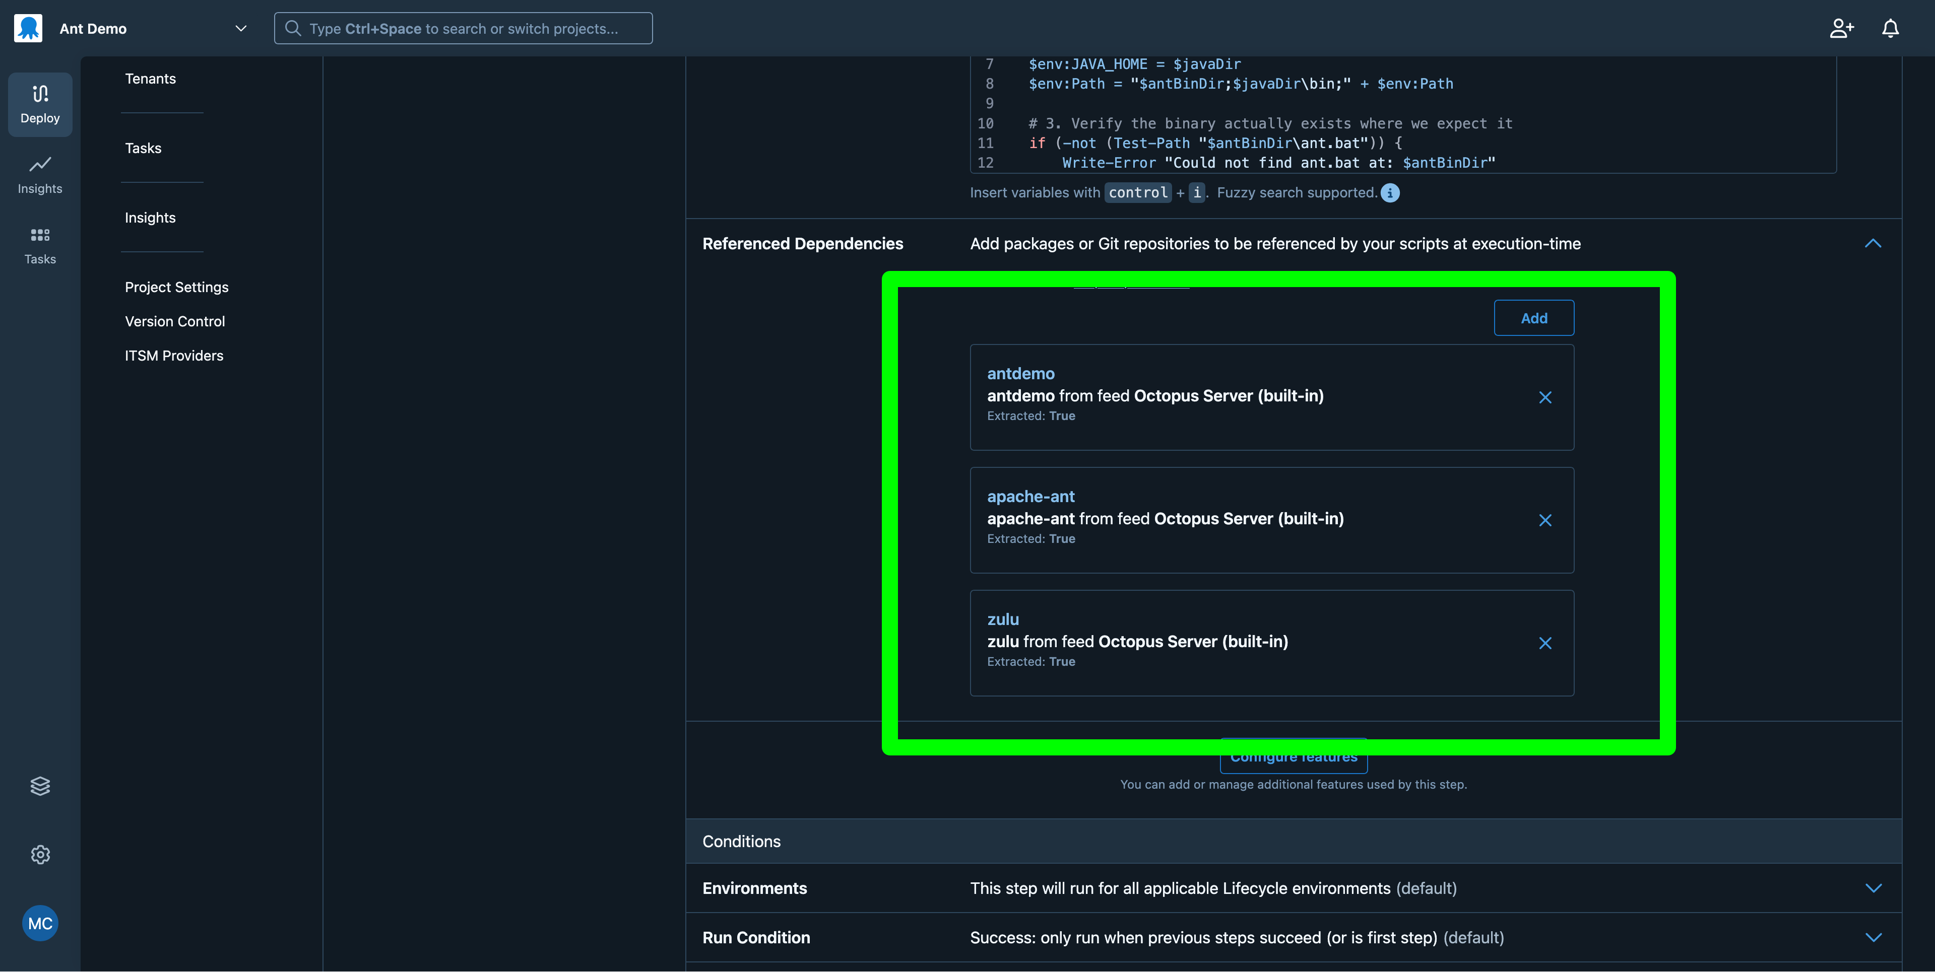Viewport: 1935px width, 972px height.
Task: Collapse the Referenced Dependencies section
Action: 1873,243
